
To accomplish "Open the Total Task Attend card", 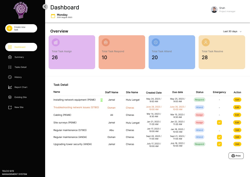I will 172,52.
